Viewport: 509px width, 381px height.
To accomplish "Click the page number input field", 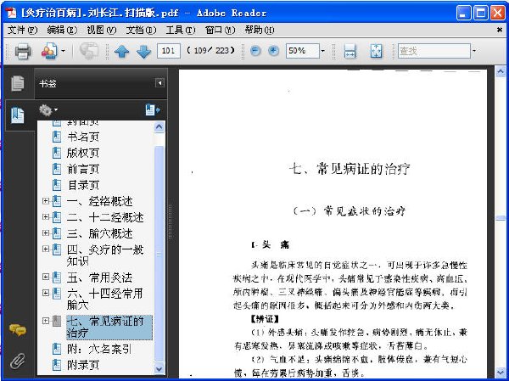I will tap(168, 52).
